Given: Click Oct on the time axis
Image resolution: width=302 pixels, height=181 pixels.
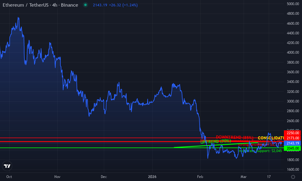Looking at the screenshot, I should [x=9, y=177].
